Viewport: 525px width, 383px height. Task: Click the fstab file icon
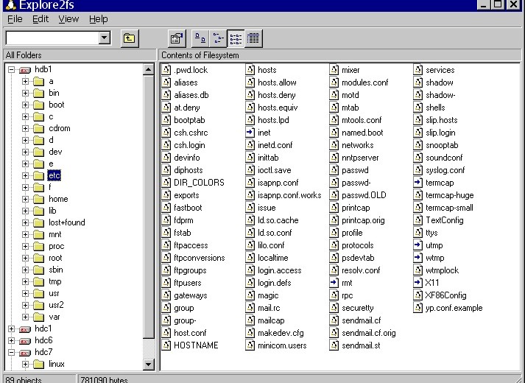pos(166,233)
